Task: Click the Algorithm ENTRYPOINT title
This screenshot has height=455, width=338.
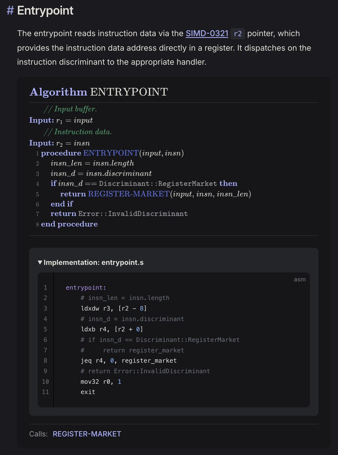Action: click(x=99, y=92)
